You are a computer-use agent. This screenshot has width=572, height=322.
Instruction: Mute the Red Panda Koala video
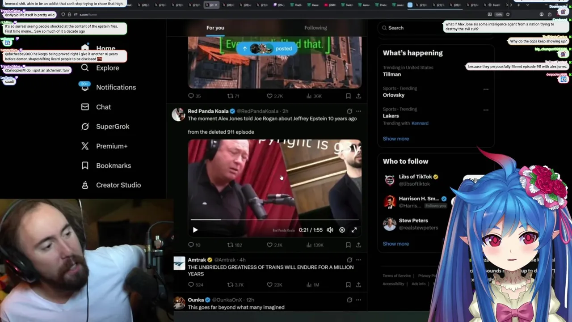tap(330, 230)
